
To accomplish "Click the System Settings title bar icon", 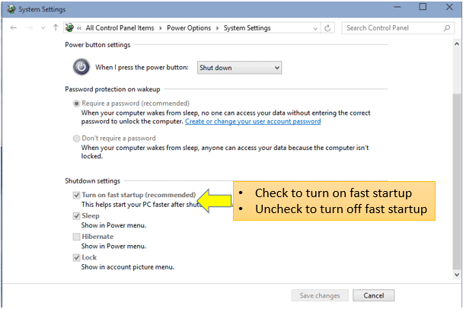I will point(11,9).
